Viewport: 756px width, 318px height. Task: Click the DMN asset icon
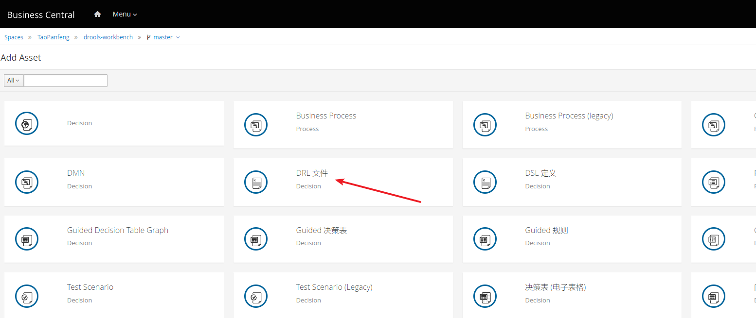point(27,182)
